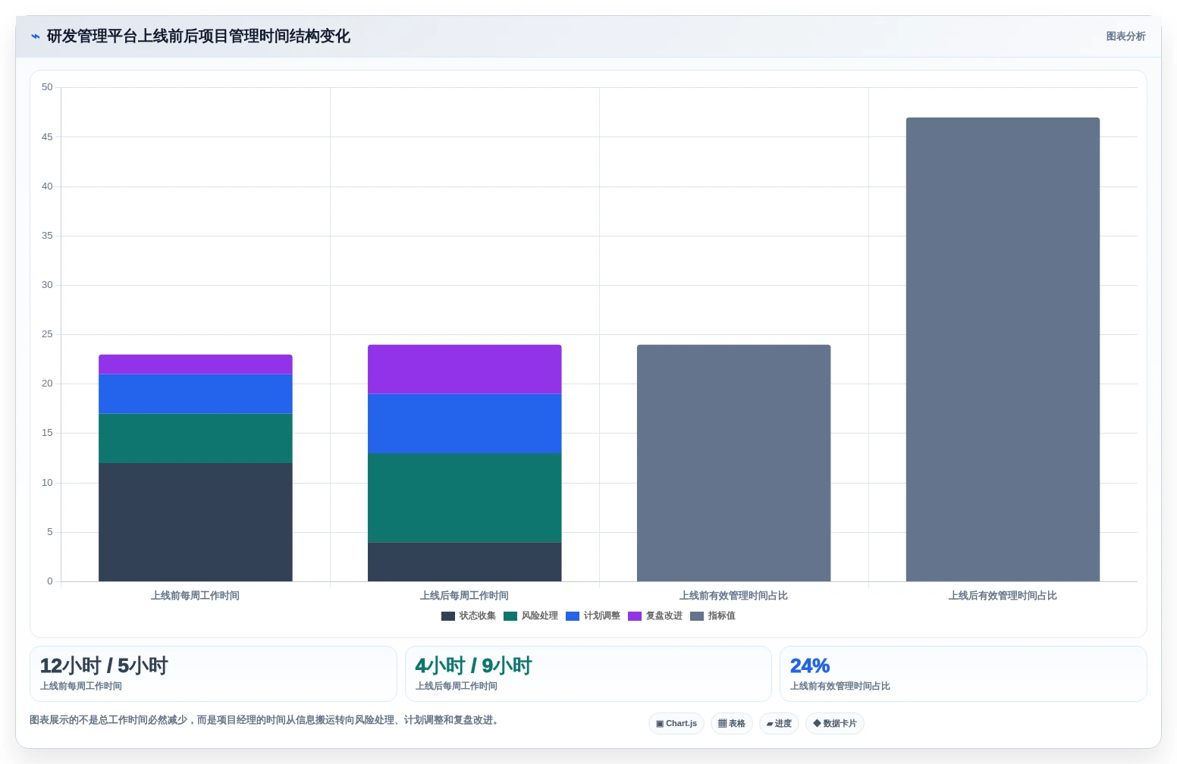1177x764 pixels.
Task: Click the gray 上线前有效管理时间占比 bar
Action: [x=734, y=463]
